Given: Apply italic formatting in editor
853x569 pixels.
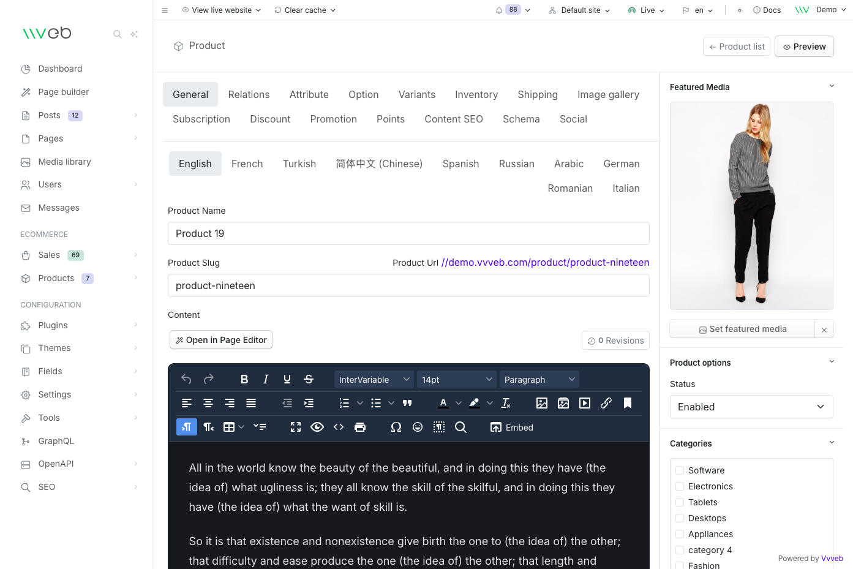Looking at the screenshot, I should pyautogui.click(x=266, y=380).
